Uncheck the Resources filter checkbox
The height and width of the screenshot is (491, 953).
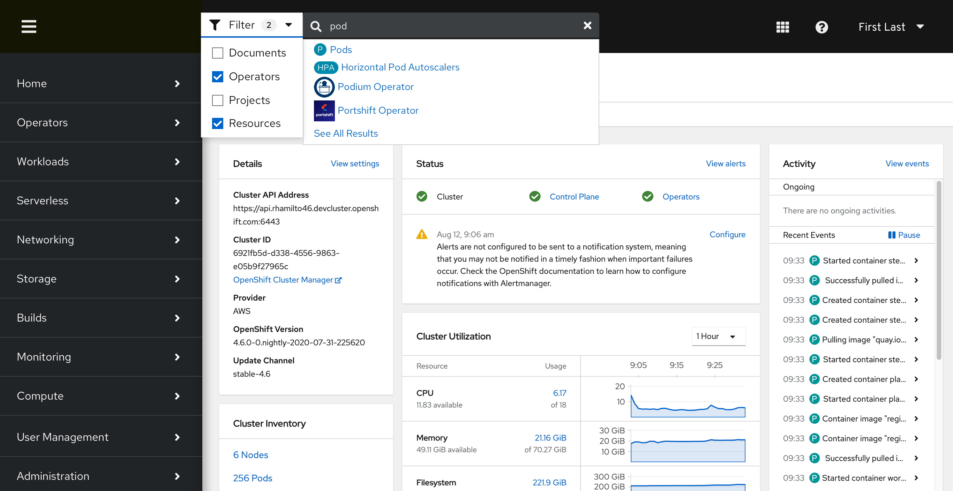(x=218, y=123)
